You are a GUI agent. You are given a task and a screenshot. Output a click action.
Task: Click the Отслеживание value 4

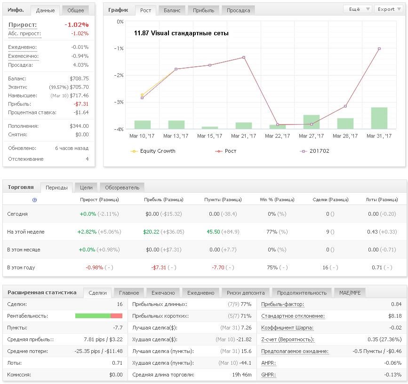pos(87,159)
